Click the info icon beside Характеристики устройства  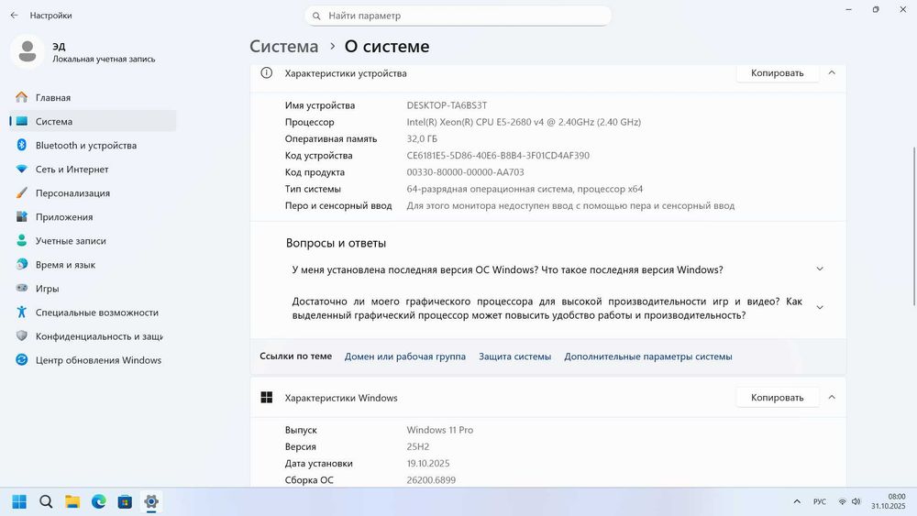coord(266,73)
